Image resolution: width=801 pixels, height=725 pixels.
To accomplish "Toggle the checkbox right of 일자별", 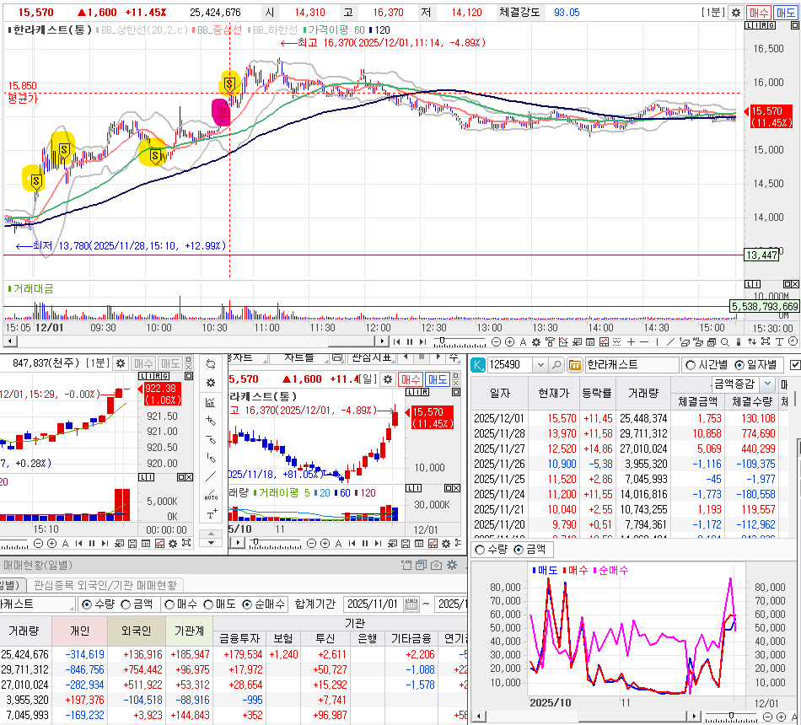I will 795,365.
